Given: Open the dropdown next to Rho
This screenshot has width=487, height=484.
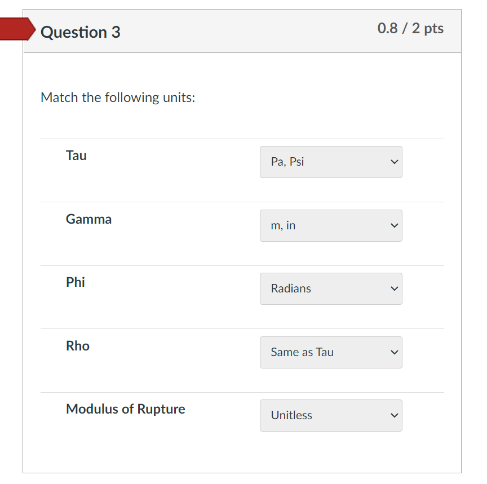Looking at the screenshot, I should click(x=331, y=352).
